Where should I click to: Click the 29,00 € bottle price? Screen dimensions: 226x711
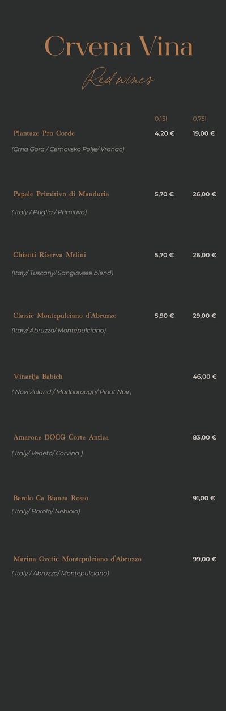coord(204,316)
